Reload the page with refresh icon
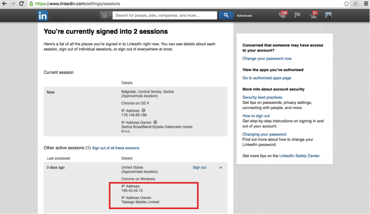The height and width of the screenshot is (214, 370). click(x=22, y=3)
